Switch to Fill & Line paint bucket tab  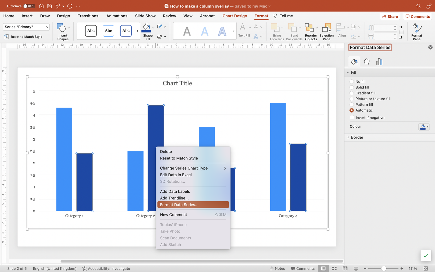(354, 61)
